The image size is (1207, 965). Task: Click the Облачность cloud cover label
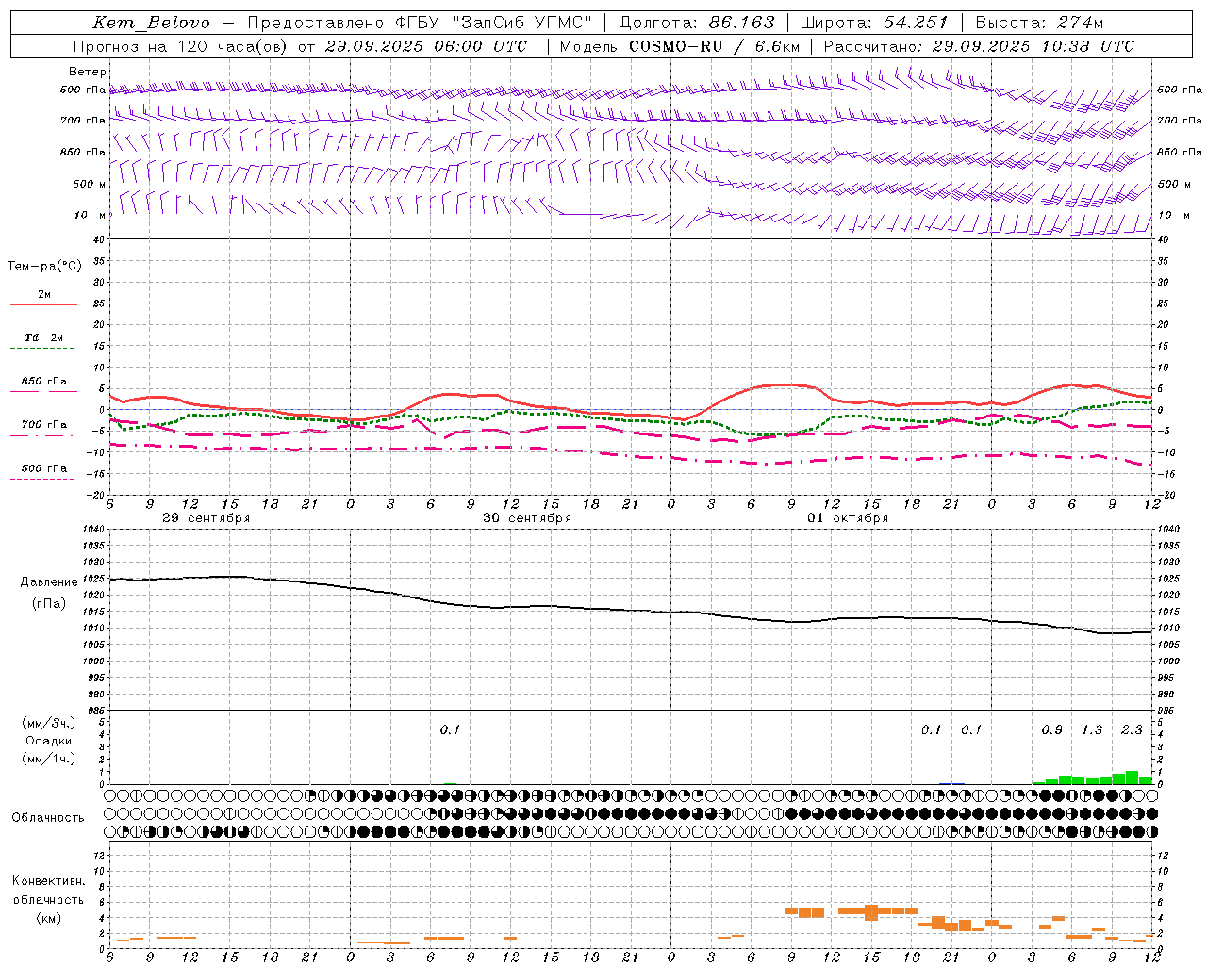[x=48, y=818]
